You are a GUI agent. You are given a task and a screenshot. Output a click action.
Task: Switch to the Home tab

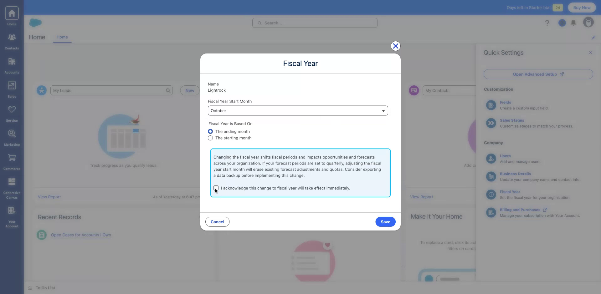click(62, 37)
